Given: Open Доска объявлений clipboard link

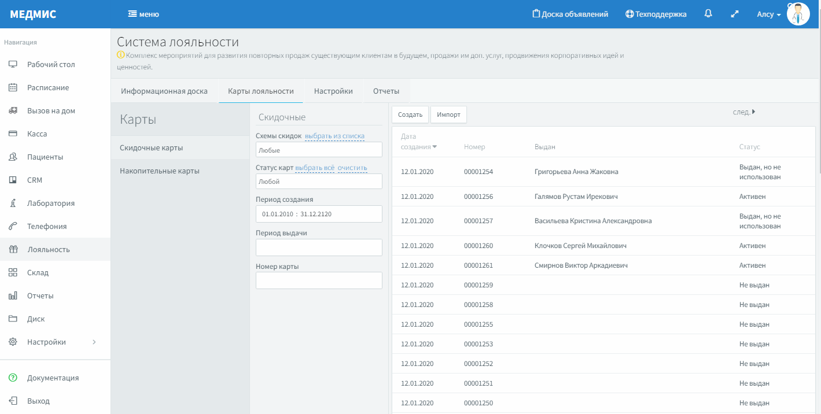Looking at the screenshot, I should tap(570, 14).
